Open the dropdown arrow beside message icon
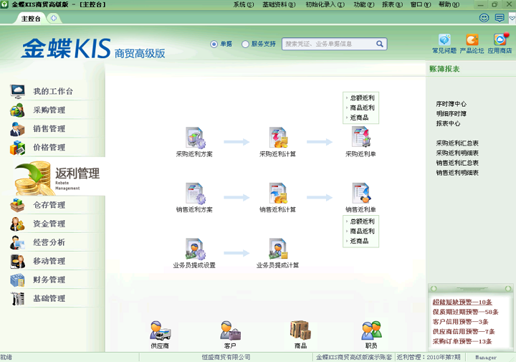Image resolution: width=516 pixels, height=362 pixels. point(512,18)
